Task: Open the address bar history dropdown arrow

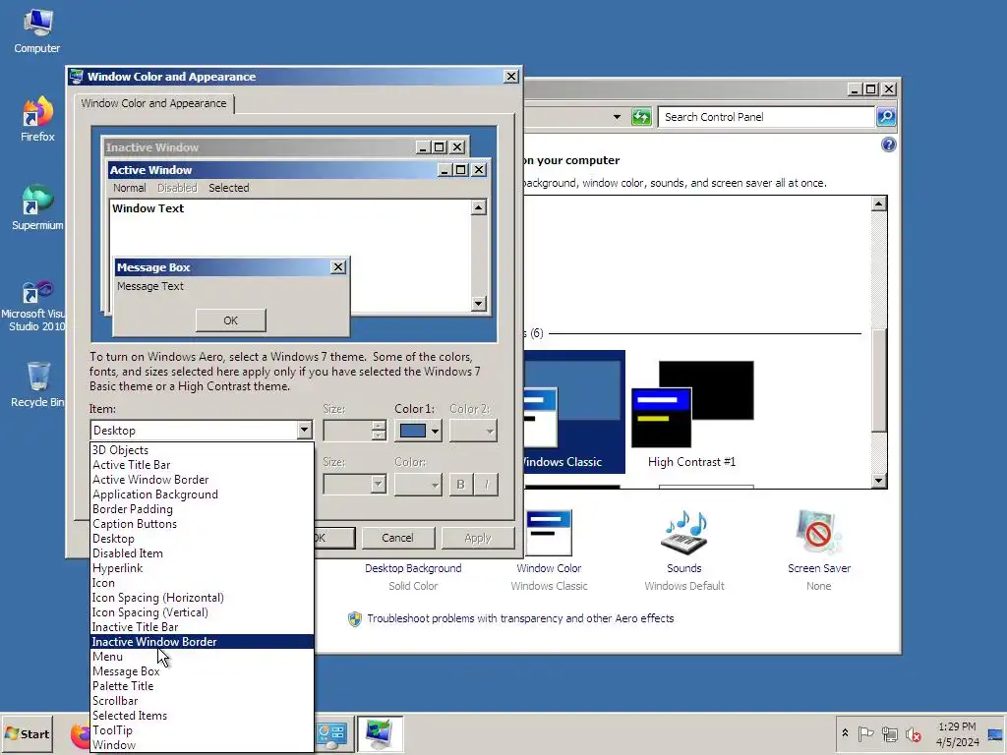Action: tap(617, 117)
